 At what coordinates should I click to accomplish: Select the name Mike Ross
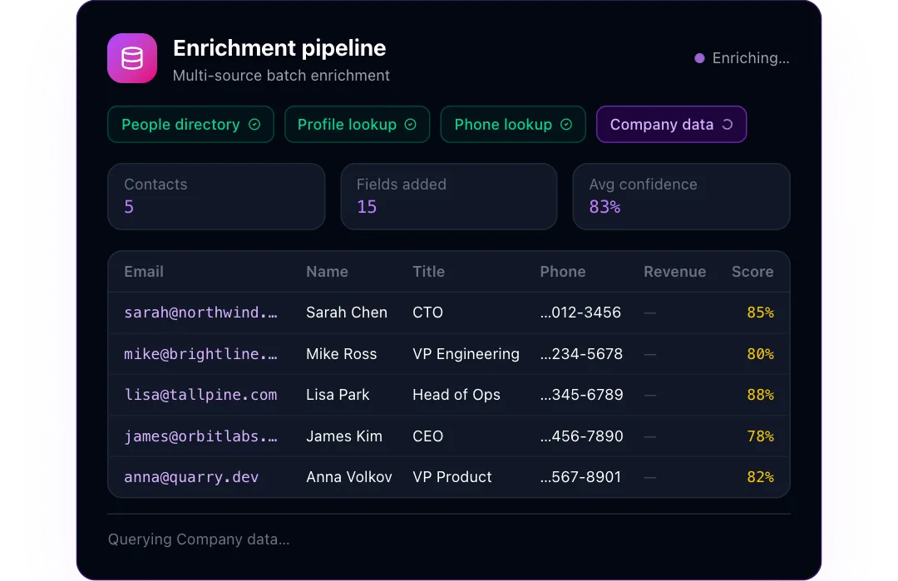tap(342, 354)
